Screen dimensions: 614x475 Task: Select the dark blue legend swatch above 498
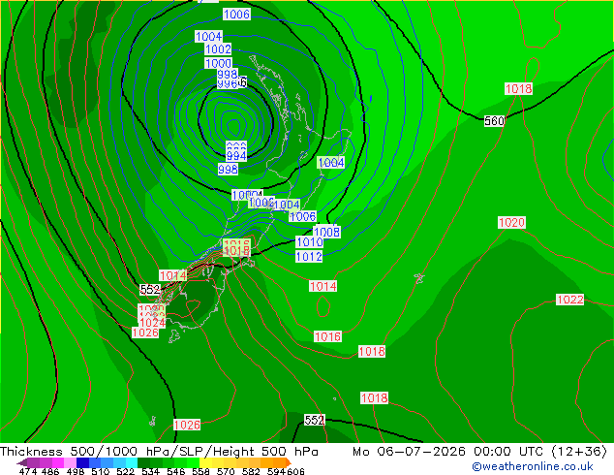[82, 462]
